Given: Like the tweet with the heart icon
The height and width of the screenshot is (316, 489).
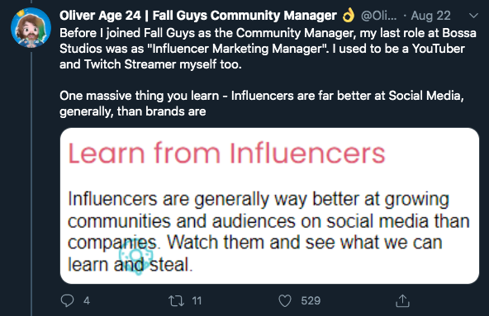Looking at the screenshot, I should coord(285,300).
